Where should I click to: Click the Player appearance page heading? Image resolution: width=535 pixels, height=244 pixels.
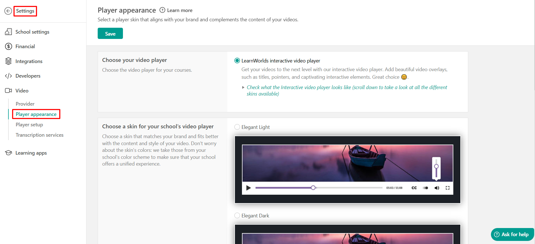[127, 10]
